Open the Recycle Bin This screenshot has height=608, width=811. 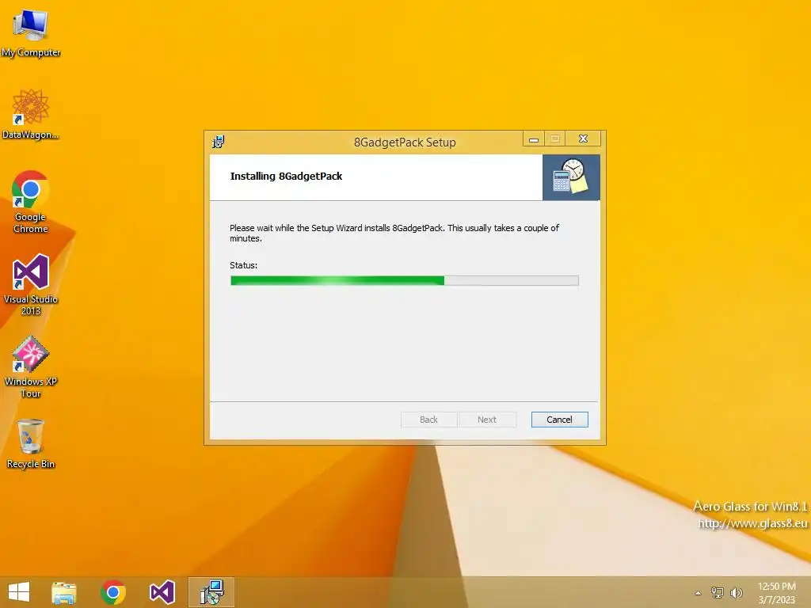[x=31, y=443]
